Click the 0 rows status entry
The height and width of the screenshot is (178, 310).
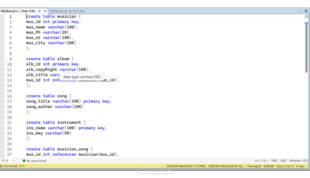point(300,166)
